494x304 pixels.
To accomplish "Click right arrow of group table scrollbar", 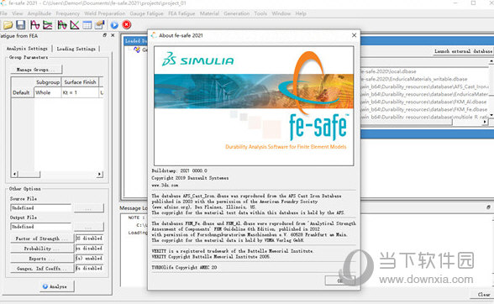I will pyautogui.click(x=100, y=174).
